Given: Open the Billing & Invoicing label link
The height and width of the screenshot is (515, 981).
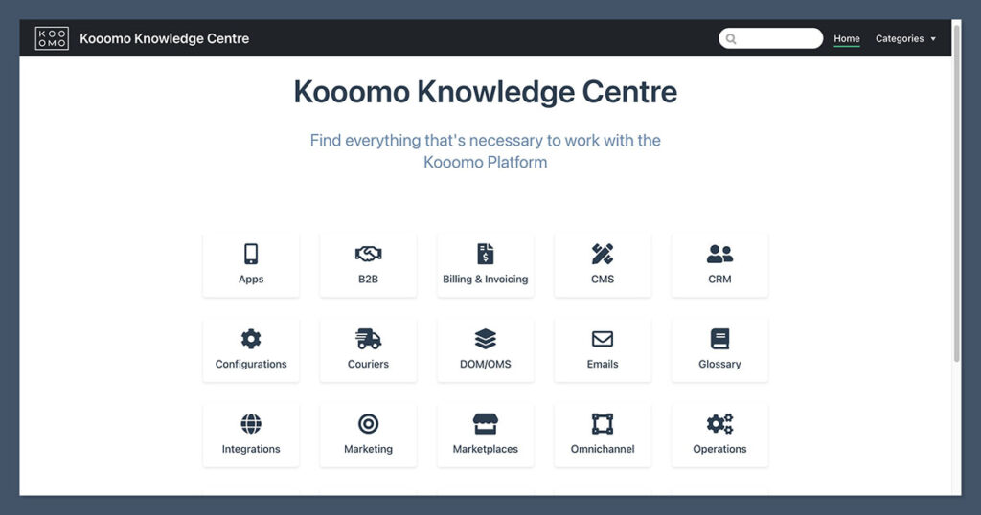Looking at the screenshot, I should coord(486,279).
